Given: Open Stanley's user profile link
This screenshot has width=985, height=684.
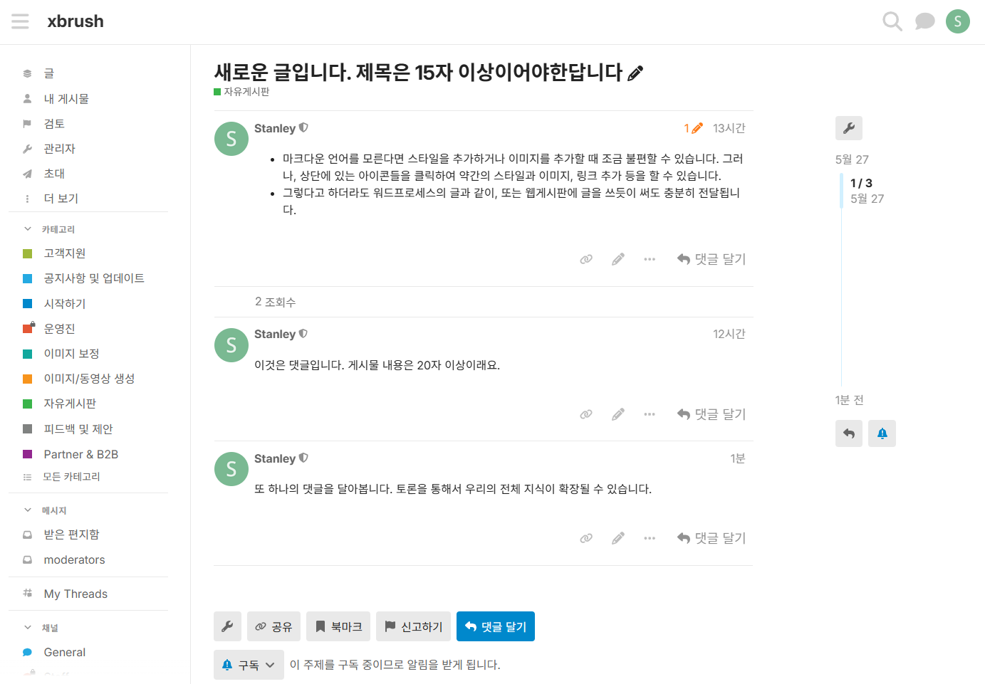Looking at the screenshot, I should 274,128.
